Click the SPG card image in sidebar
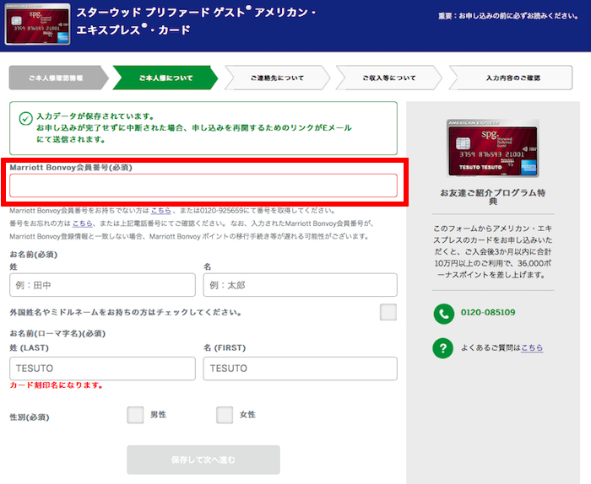This screenshot has width=591, height=484. pyautogui.click(x=492, y=148)
